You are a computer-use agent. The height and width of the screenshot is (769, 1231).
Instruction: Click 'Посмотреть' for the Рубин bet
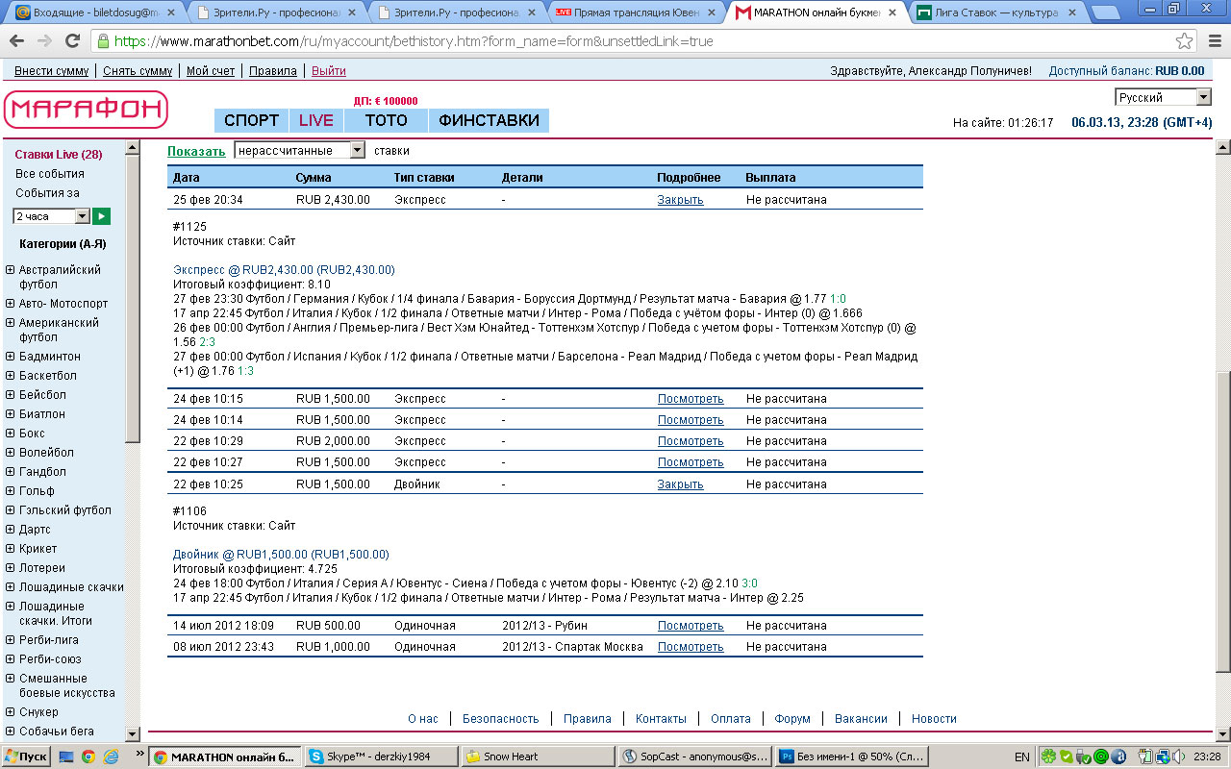[x=691, y=626]
